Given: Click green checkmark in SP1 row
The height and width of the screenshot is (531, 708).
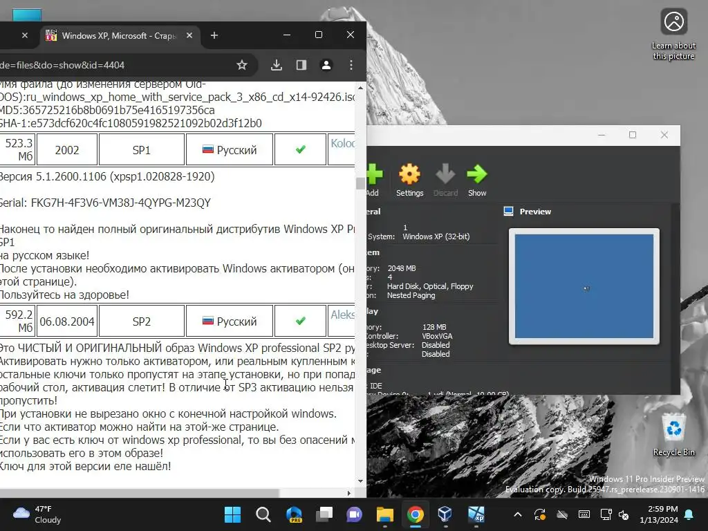Looking at the screenshot, I should [x=300, y=149].
